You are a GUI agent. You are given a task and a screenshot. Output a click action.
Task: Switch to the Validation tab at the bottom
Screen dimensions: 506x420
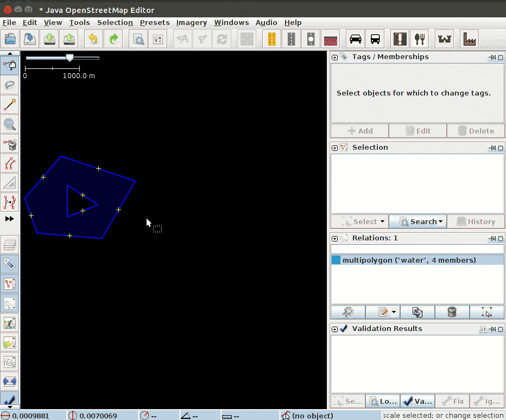(418, 402)
